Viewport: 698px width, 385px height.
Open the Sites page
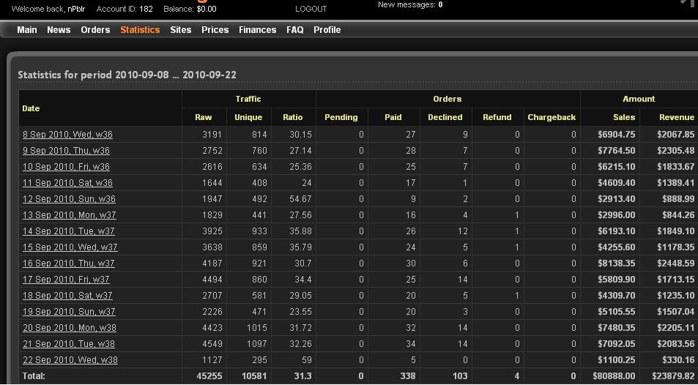(x=181, y=30)
